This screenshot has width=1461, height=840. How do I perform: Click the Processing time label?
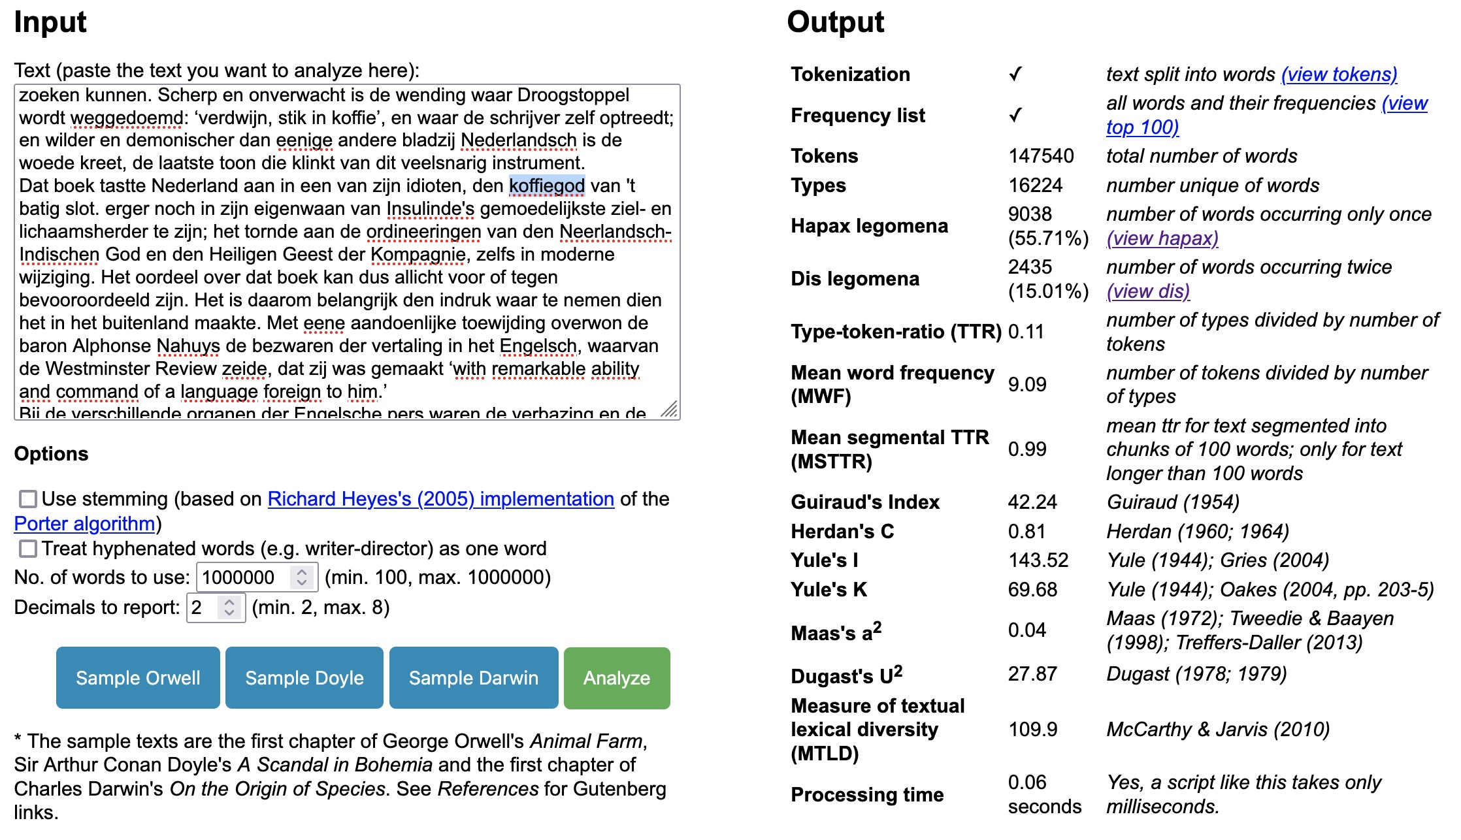[x=867, y=795]
